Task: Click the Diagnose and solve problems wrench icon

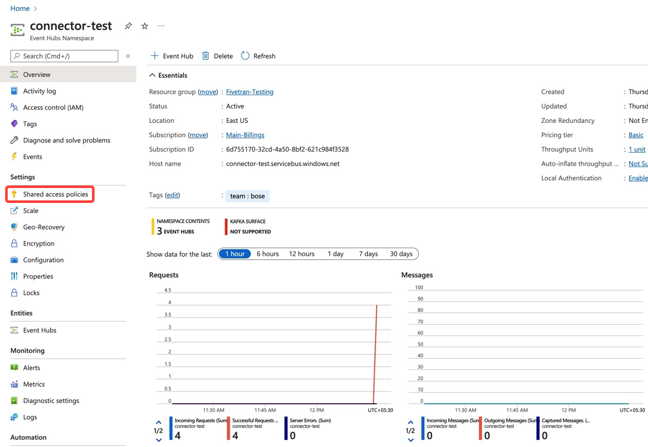Action: point(14,140)
